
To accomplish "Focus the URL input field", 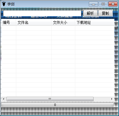I will pos(42,13).
